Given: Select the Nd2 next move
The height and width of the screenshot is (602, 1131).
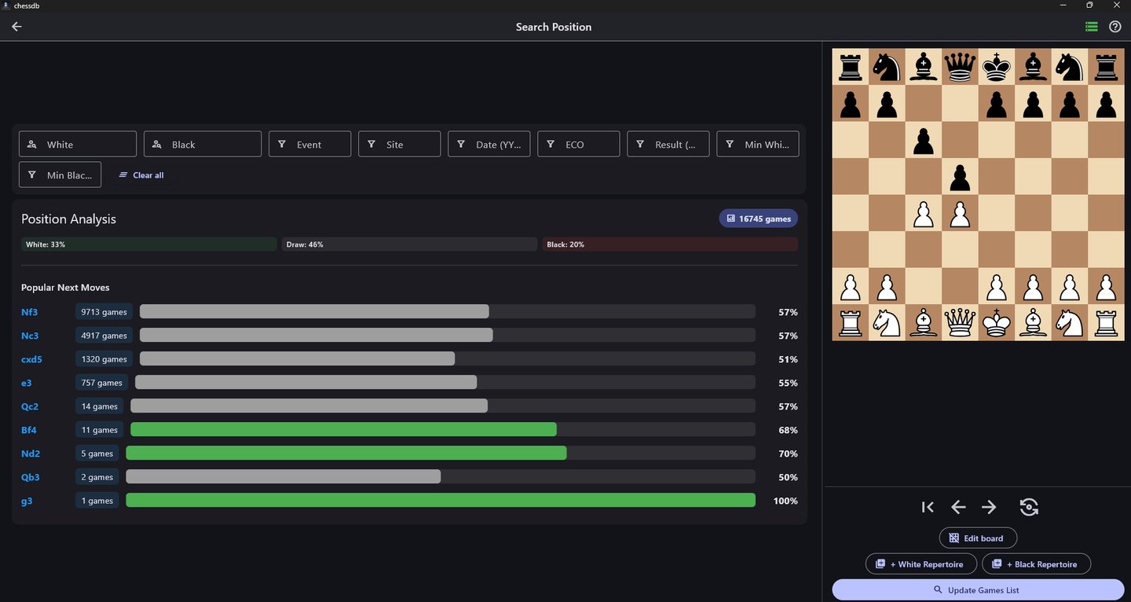Looking at the screenshot, I should click(x=31, y=453).
